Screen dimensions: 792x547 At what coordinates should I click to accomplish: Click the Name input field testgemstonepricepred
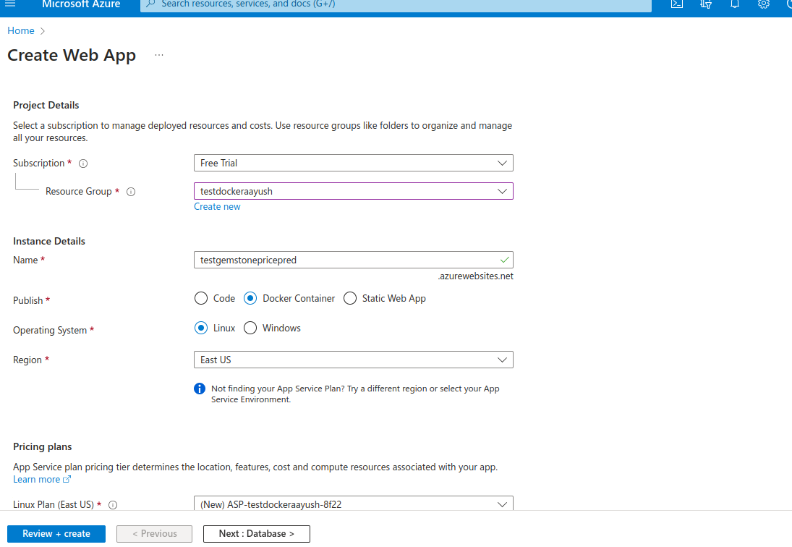pyautogui.click(x=354, y=260)
